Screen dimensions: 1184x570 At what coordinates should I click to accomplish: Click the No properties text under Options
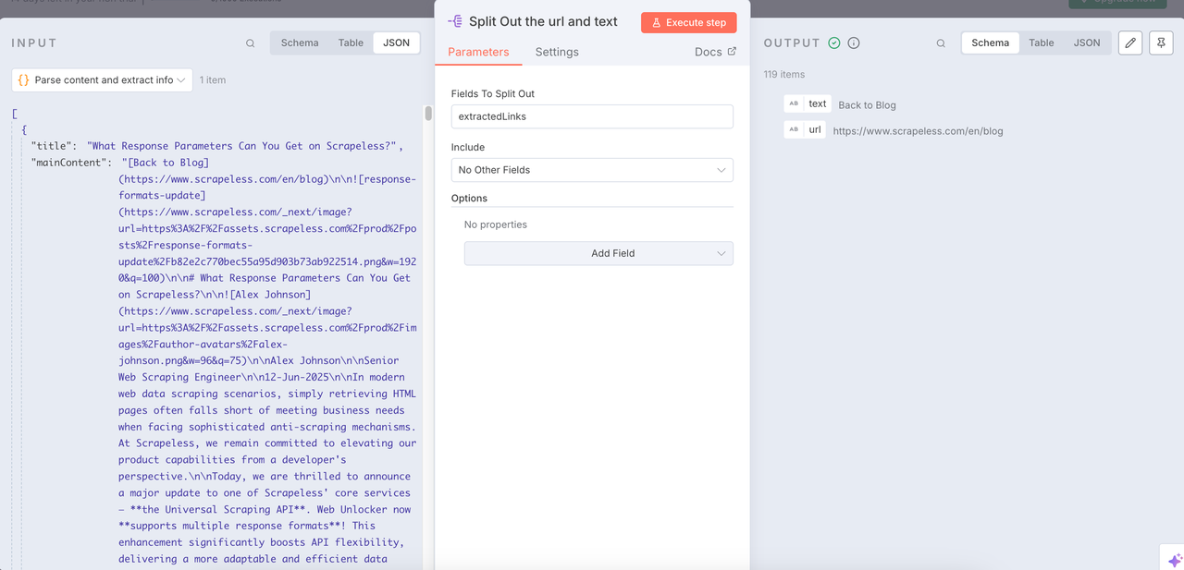point(496,224)
